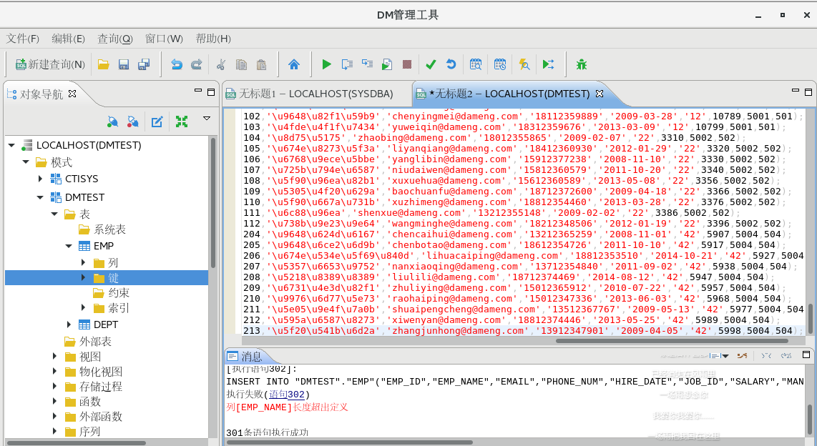The image size is (817, 446).
Task: Click the navigator tree vertical scrollbar
Action: [212, 203]
